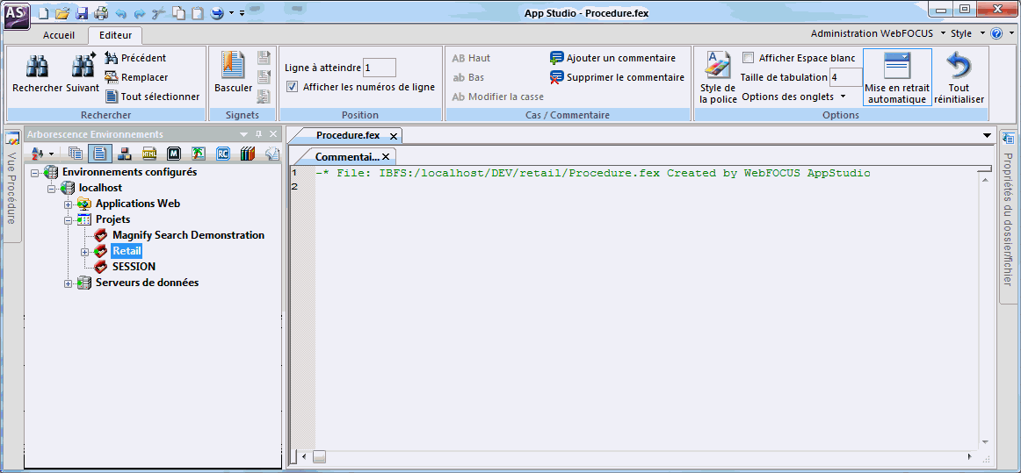
Task: Click the master files blocks icon in tree toolbar
Action: pos(125,154)
